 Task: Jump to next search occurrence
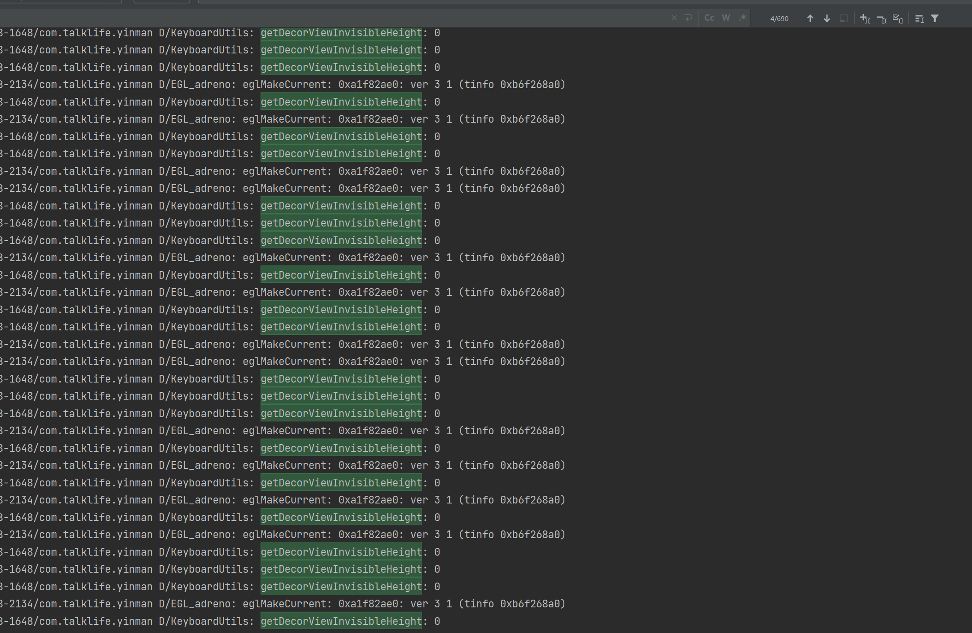coord(827,18)
